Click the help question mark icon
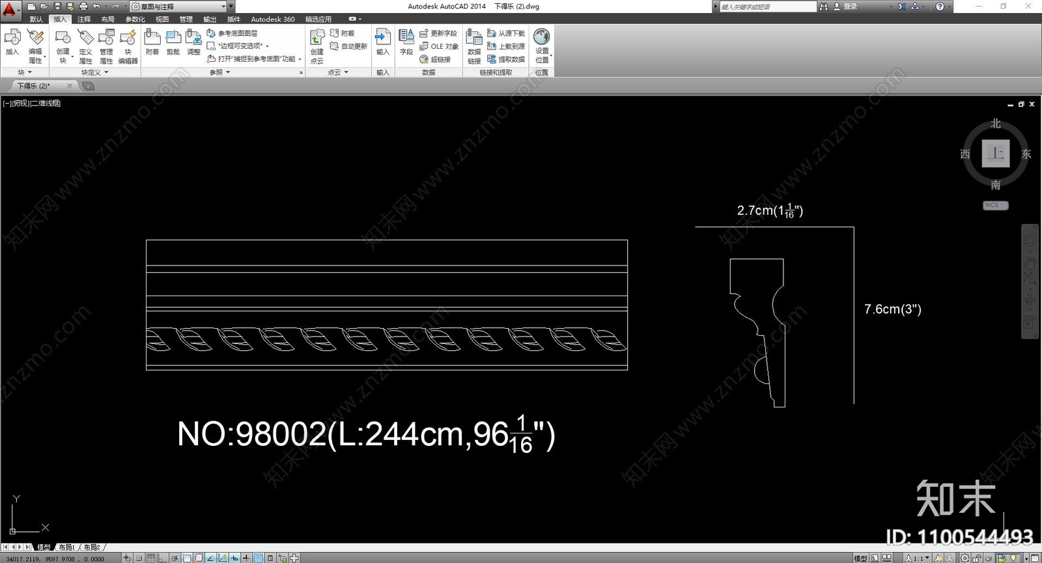1042x563 pixels. pos(940,7)
